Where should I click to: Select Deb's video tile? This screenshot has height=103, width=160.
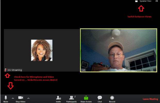[x=118, y=50]
